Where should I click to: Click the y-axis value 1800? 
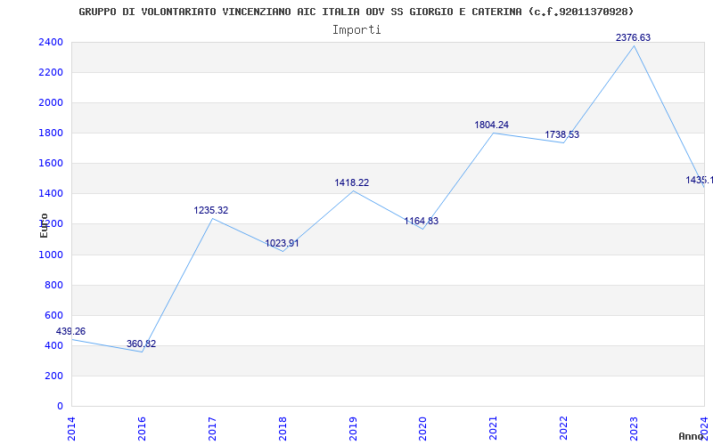[x=51, y=133]
